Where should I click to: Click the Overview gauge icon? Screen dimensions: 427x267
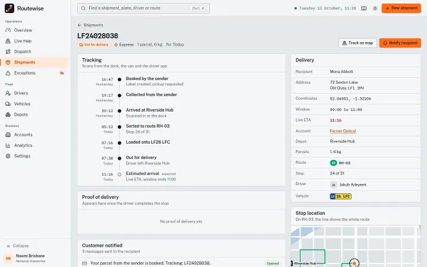(x=8, y=30)
